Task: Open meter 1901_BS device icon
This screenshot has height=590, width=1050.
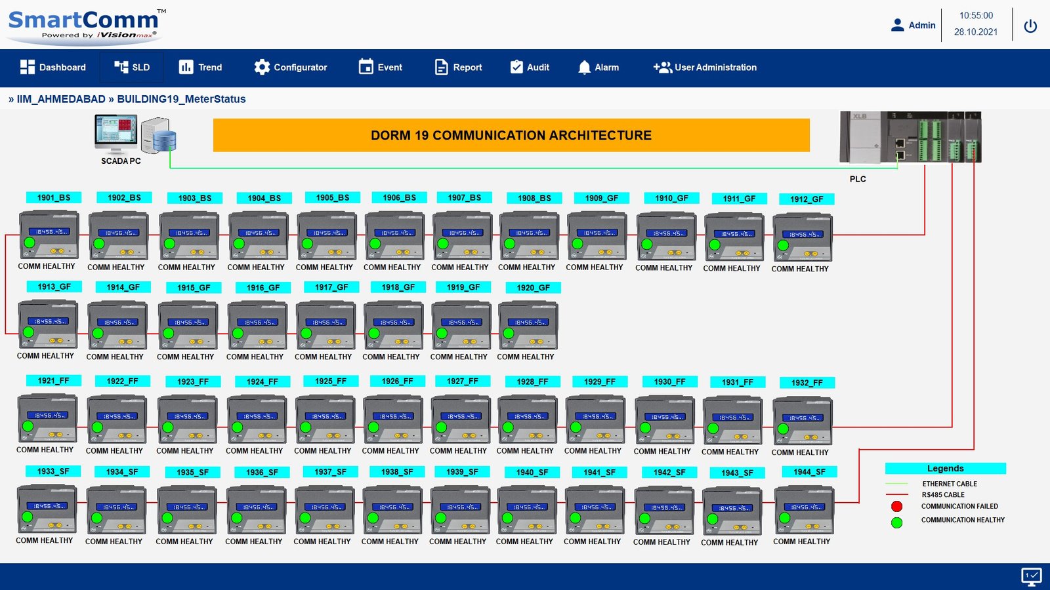Action: 49,235
